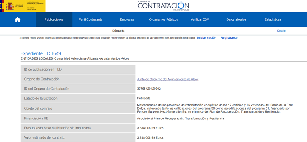Select the Expediente C.1649 heading
Viewport: 307px width, 142px height.
point(41,53)
